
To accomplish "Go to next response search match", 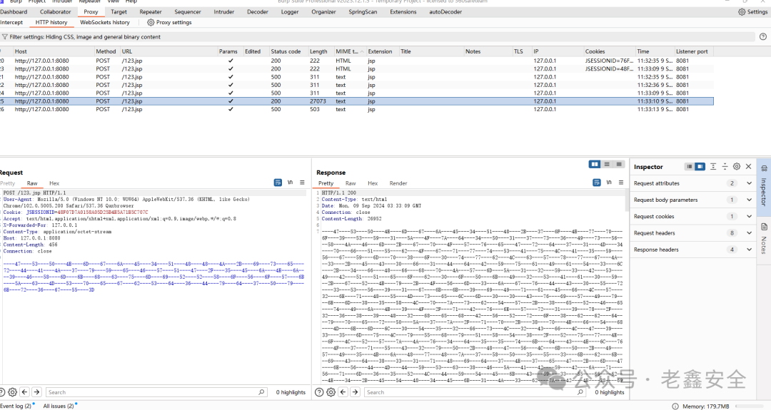I will 356,392.
